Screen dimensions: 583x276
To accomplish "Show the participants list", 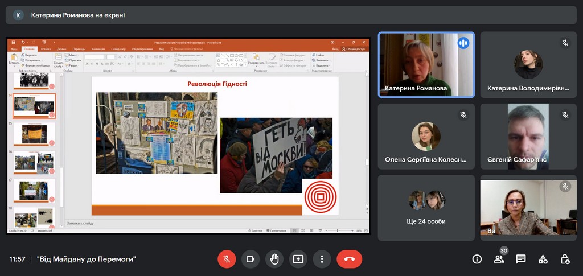I will point(499,259).
